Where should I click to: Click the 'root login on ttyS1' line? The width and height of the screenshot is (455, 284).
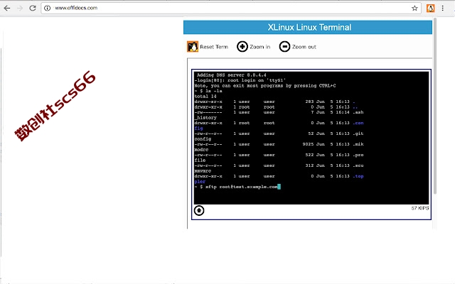tap(240, 80)
